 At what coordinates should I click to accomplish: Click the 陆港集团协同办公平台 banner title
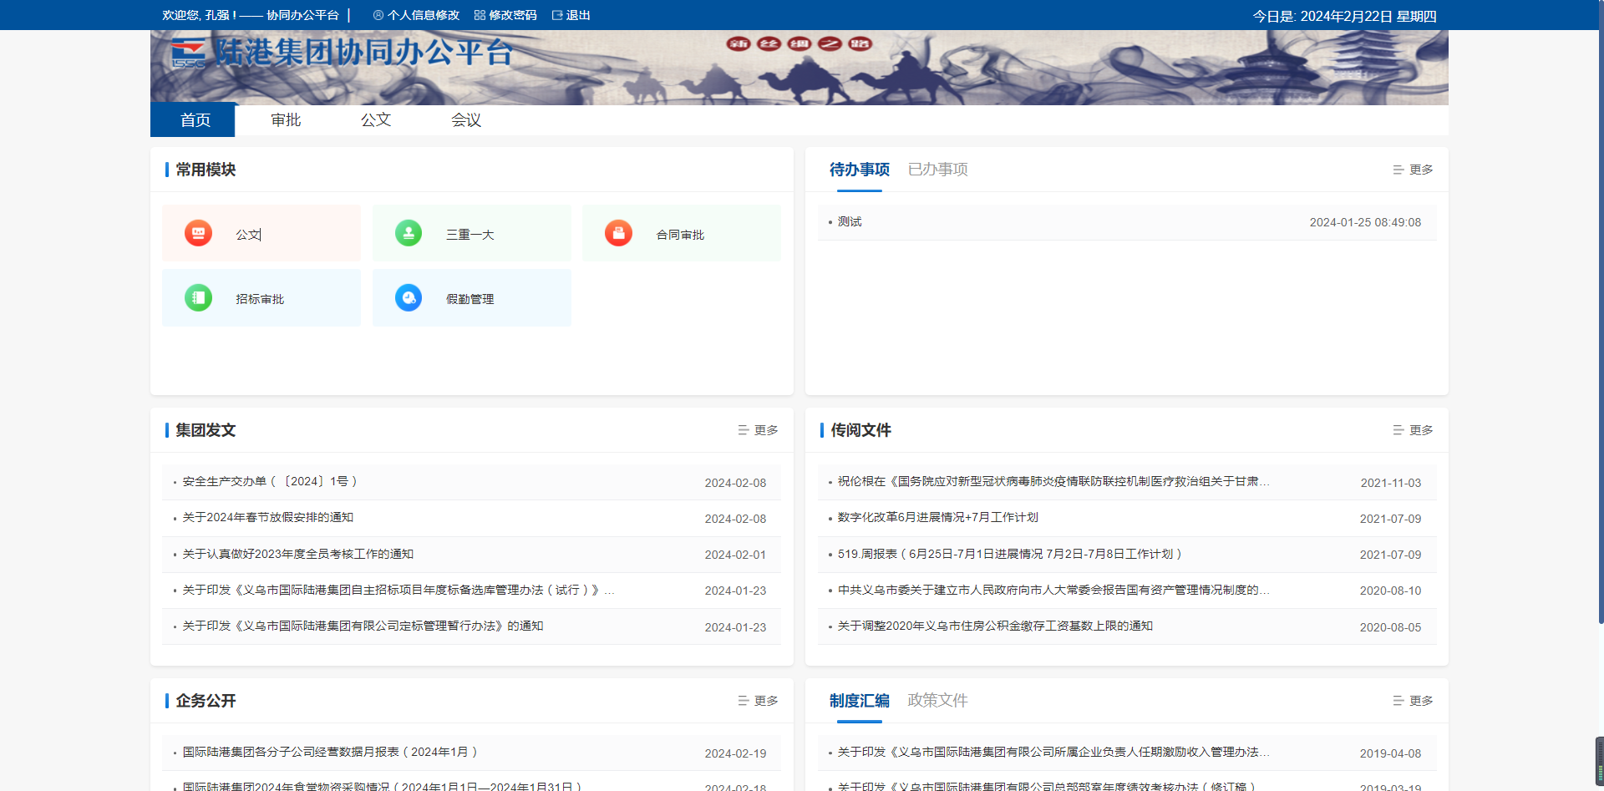pyautogui.click(x=363, y=53)
